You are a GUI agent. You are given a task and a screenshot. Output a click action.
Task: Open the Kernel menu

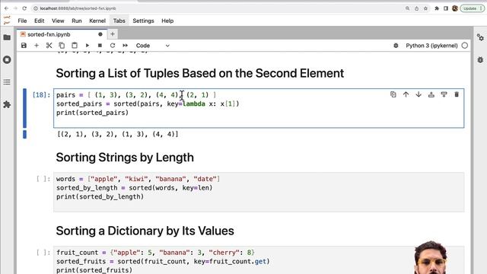coord(97,21)
